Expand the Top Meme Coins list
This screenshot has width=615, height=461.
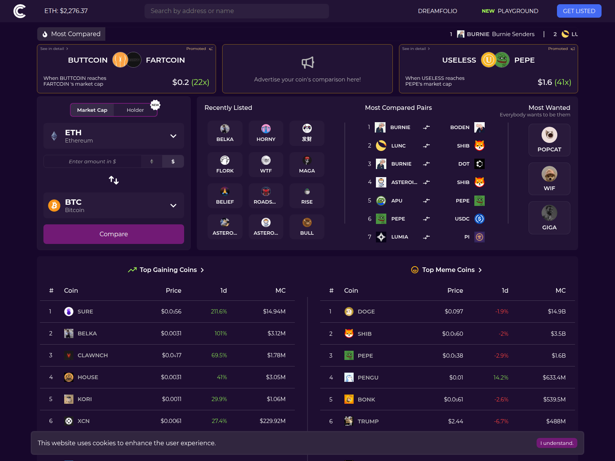tap(447, 270)
